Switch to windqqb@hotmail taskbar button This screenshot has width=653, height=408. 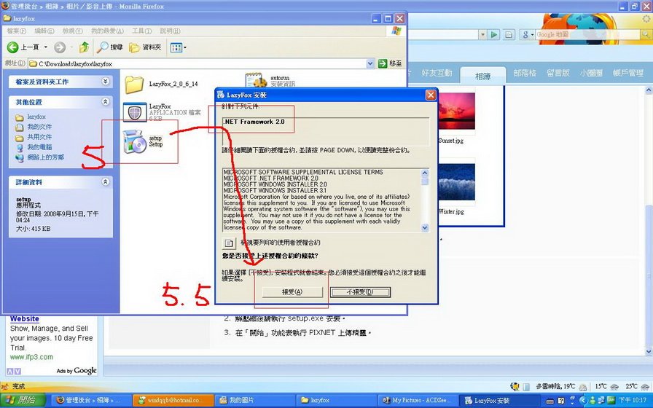[173, 401]
